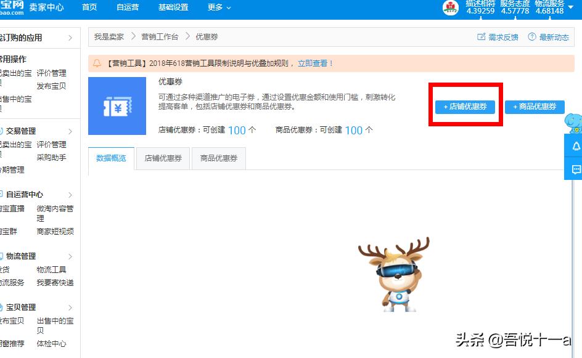
Task: Click the shop avatar icon
Action: tap(450, 7)
